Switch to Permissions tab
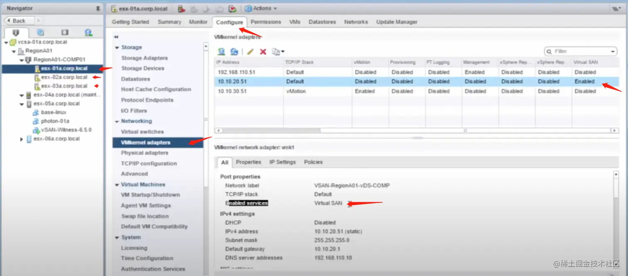The height and width of the screenshot is (276, 628). tap(266, 22)
